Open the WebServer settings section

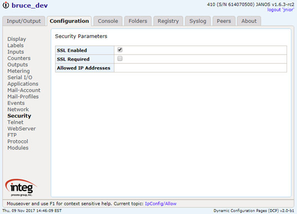pyautogui.click(x=21, y=128)
